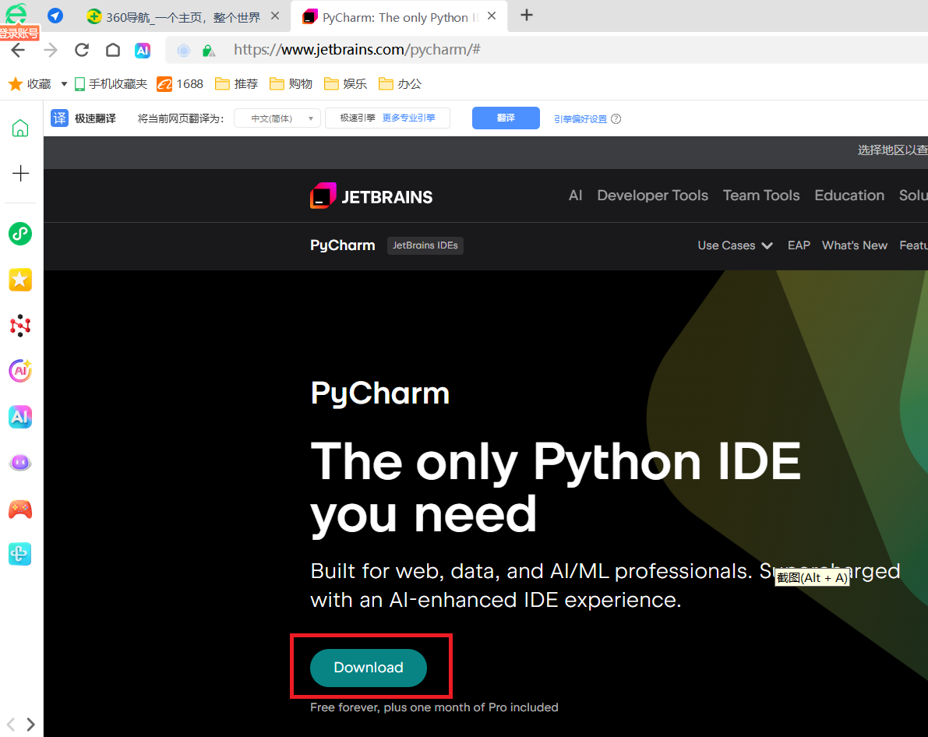Open the 1688 bookmark
The width and height of the screenshot is (928, 737).
[181, 84]
